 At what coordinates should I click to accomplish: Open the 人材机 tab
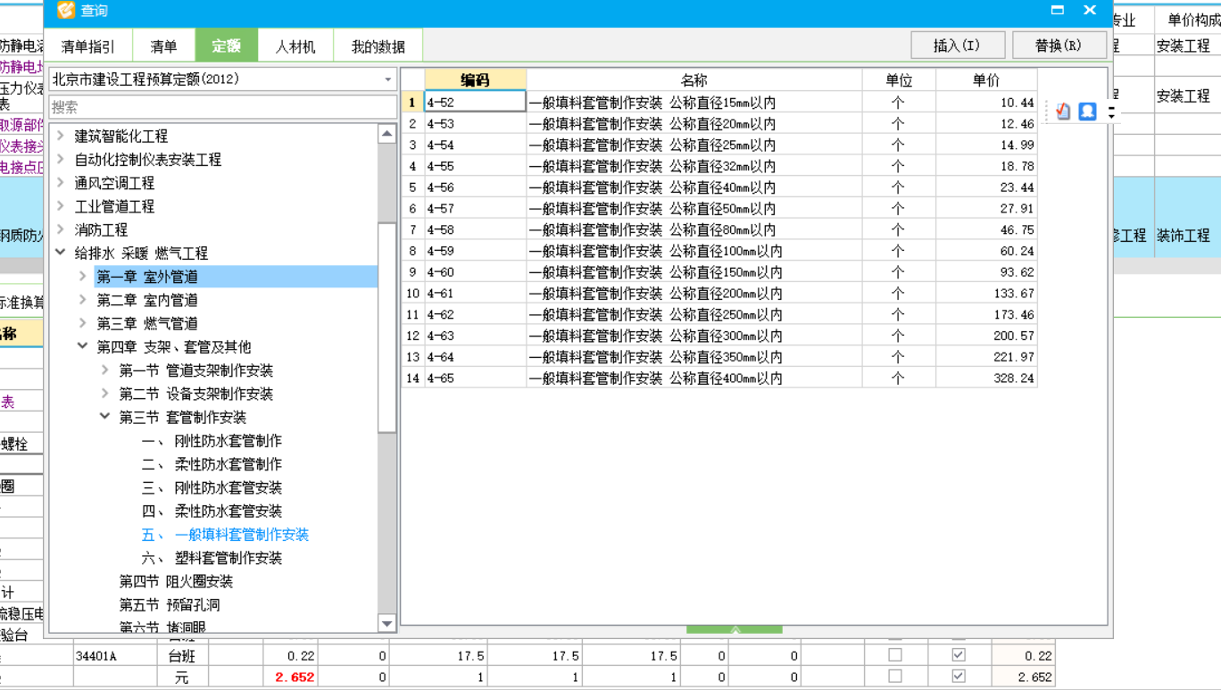click(295, 46)
